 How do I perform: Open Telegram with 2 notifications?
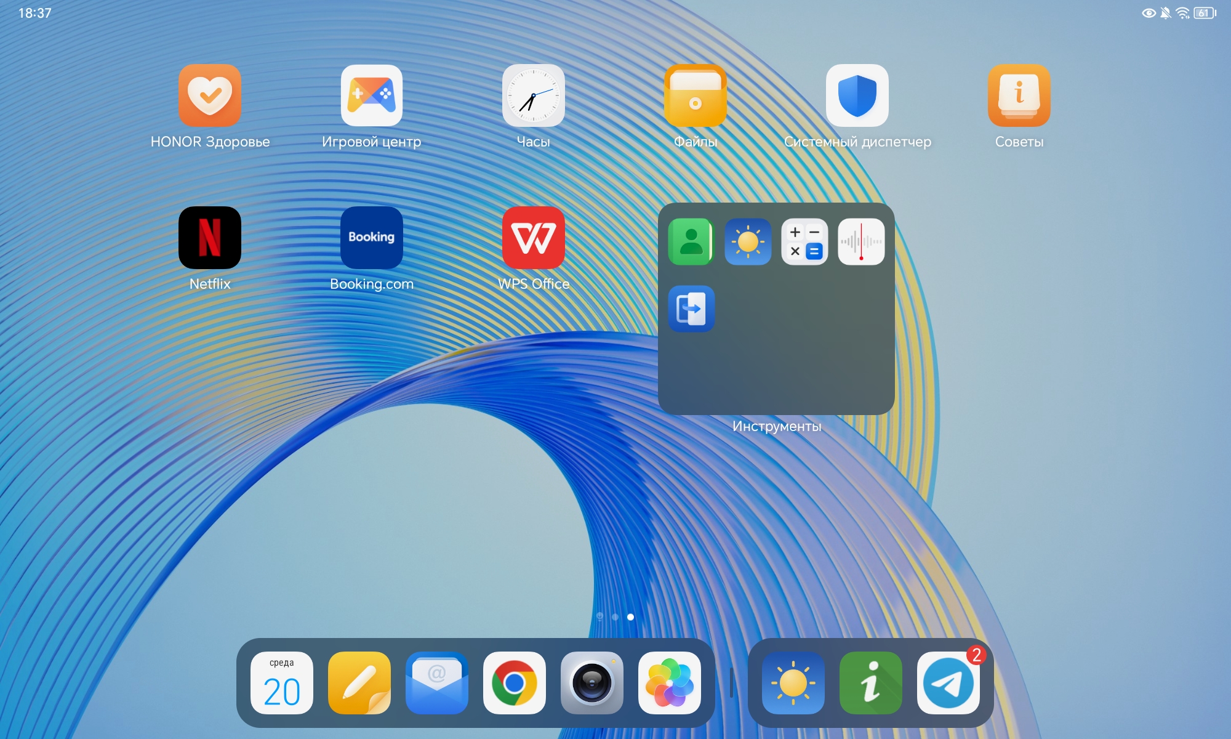[948, 683]
